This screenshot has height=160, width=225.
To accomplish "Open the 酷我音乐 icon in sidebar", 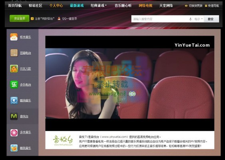I will coord(14,148).
